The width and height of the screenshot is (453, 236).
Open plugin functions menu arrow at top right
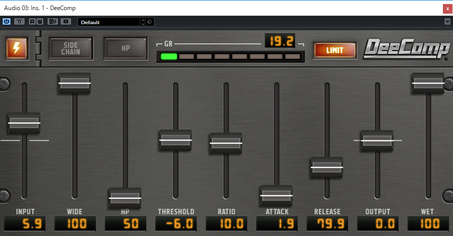tap(447, 22)
